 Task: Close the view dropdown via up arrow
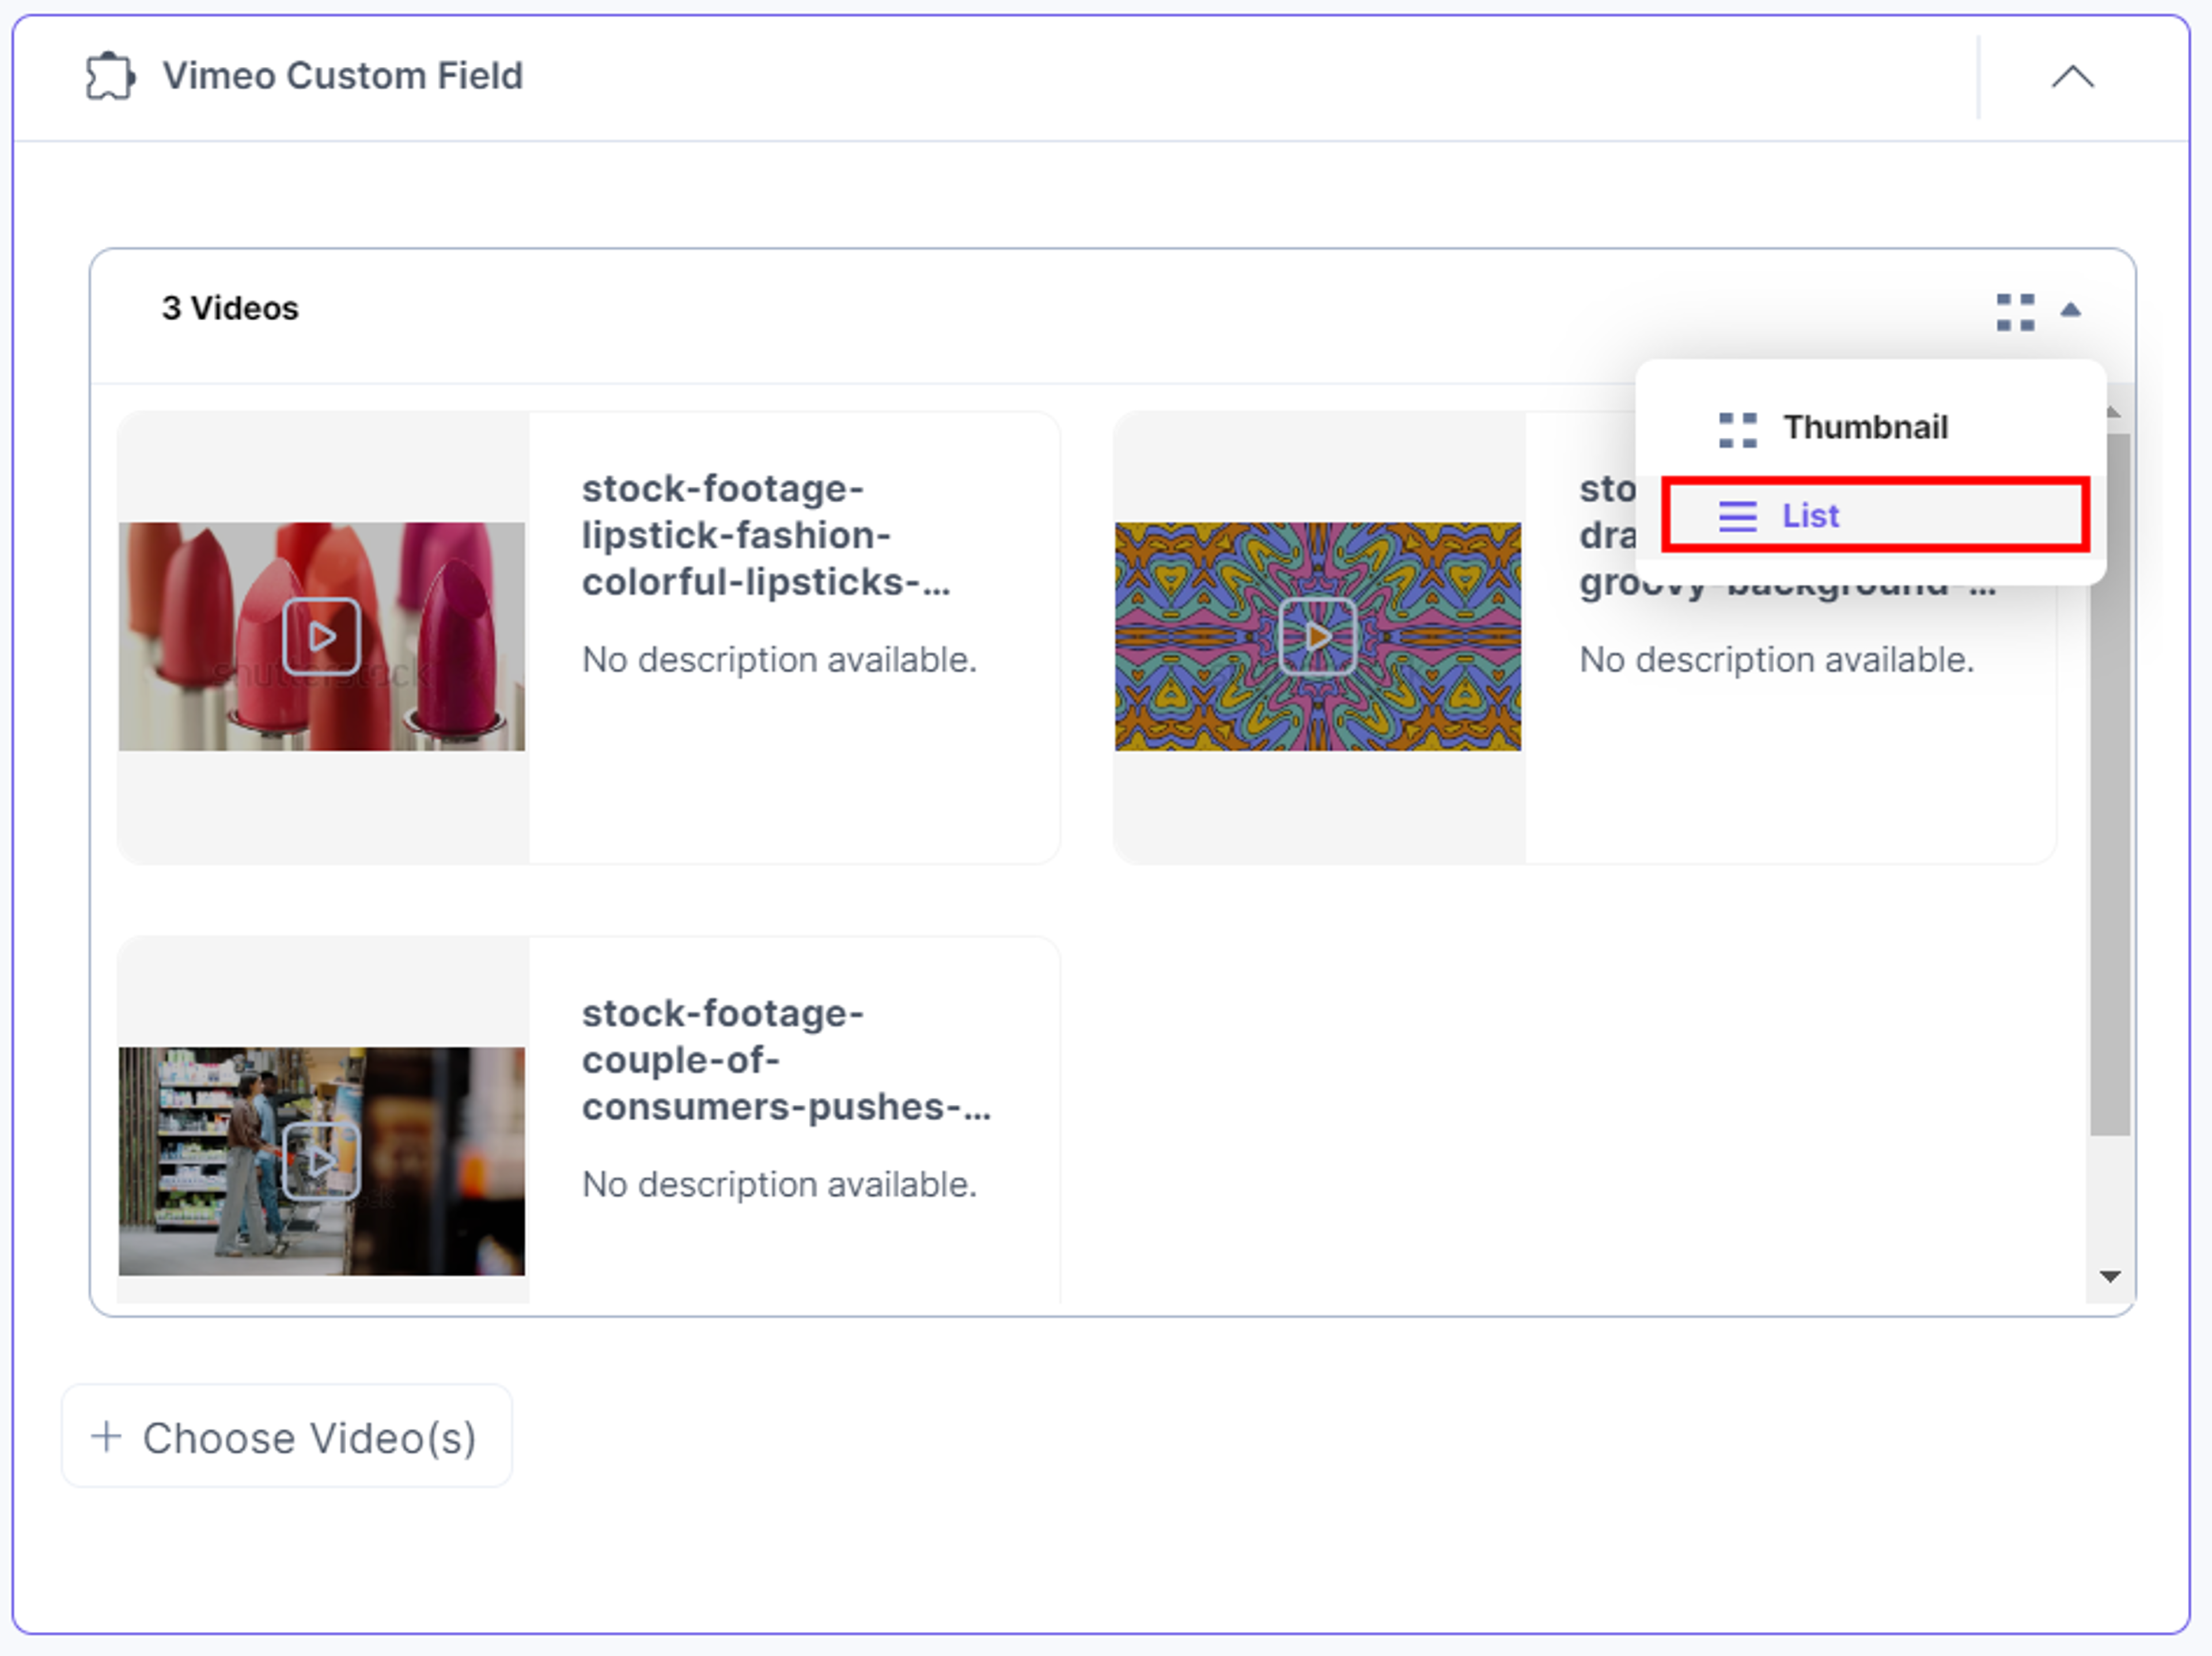(2071, 311)
